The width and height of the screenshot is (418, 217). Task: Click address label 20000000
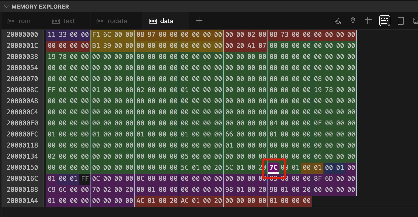coord(22,35)
